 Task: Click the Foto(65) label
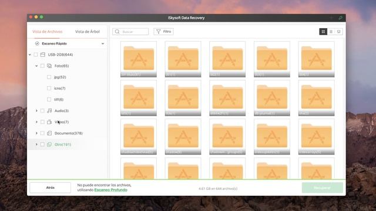pos(62,66)
